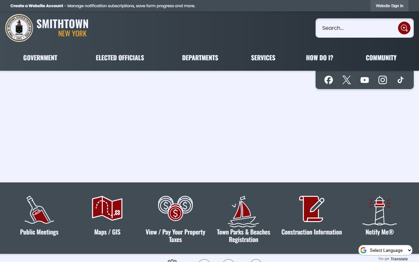The image size is (419, 262).
Task: Click the Website Sign In button
Action: pyautogui.click(x=390, y=6)
